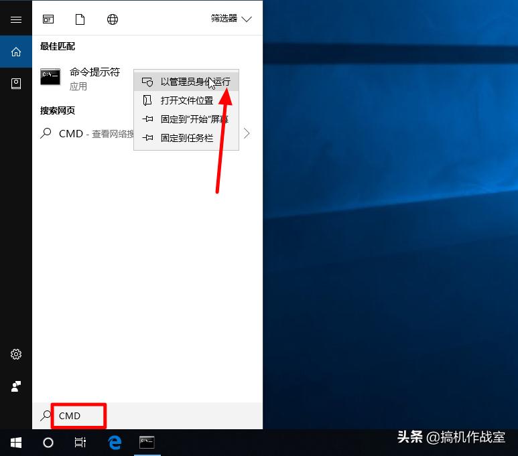The width and height of the screenshot is (518, 456).
Task: Open Cortana circle on taskbar
Action: [48, 443]
